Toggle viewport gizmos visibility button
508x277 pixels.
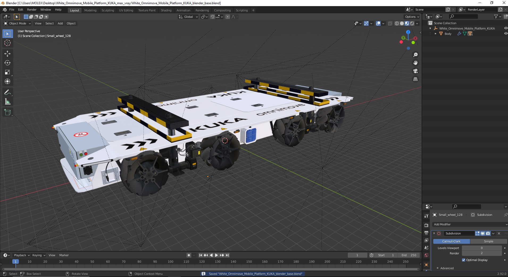366,23
